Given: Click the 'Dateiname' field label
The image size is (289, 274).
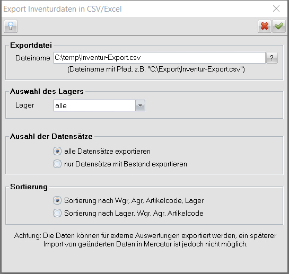Looking at the screenshot, I should (33, 58).
